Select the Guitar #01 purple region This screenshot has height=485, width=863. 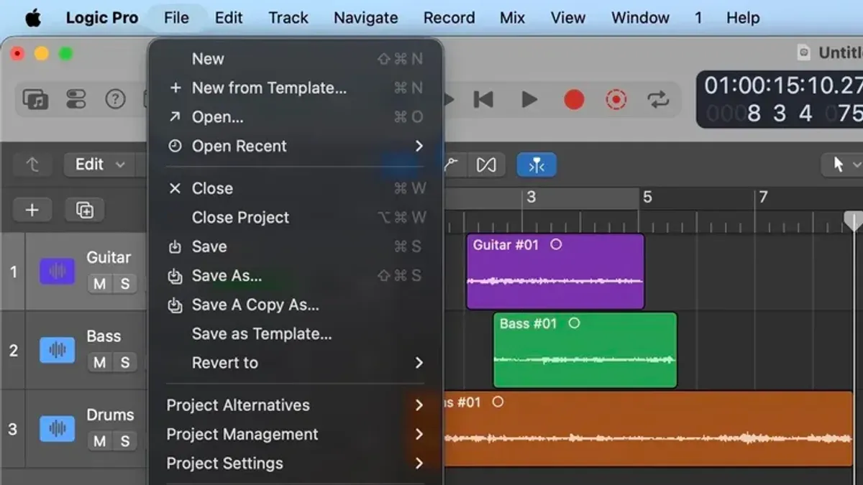click(x=555, y=272)
